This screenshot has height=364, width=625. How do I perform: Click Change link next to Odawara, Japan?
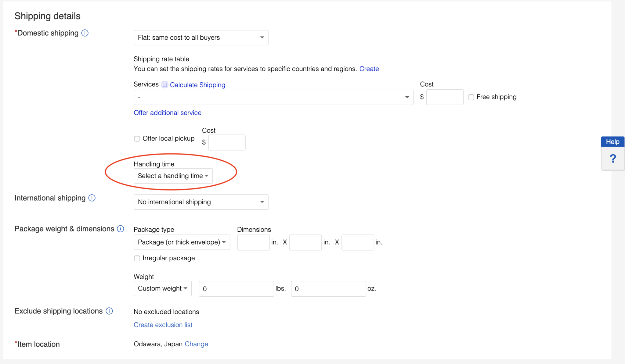point(196,344)
